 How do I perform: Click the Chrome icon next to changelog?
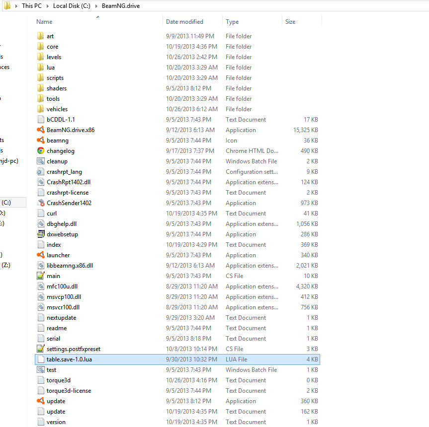point(40,150)
